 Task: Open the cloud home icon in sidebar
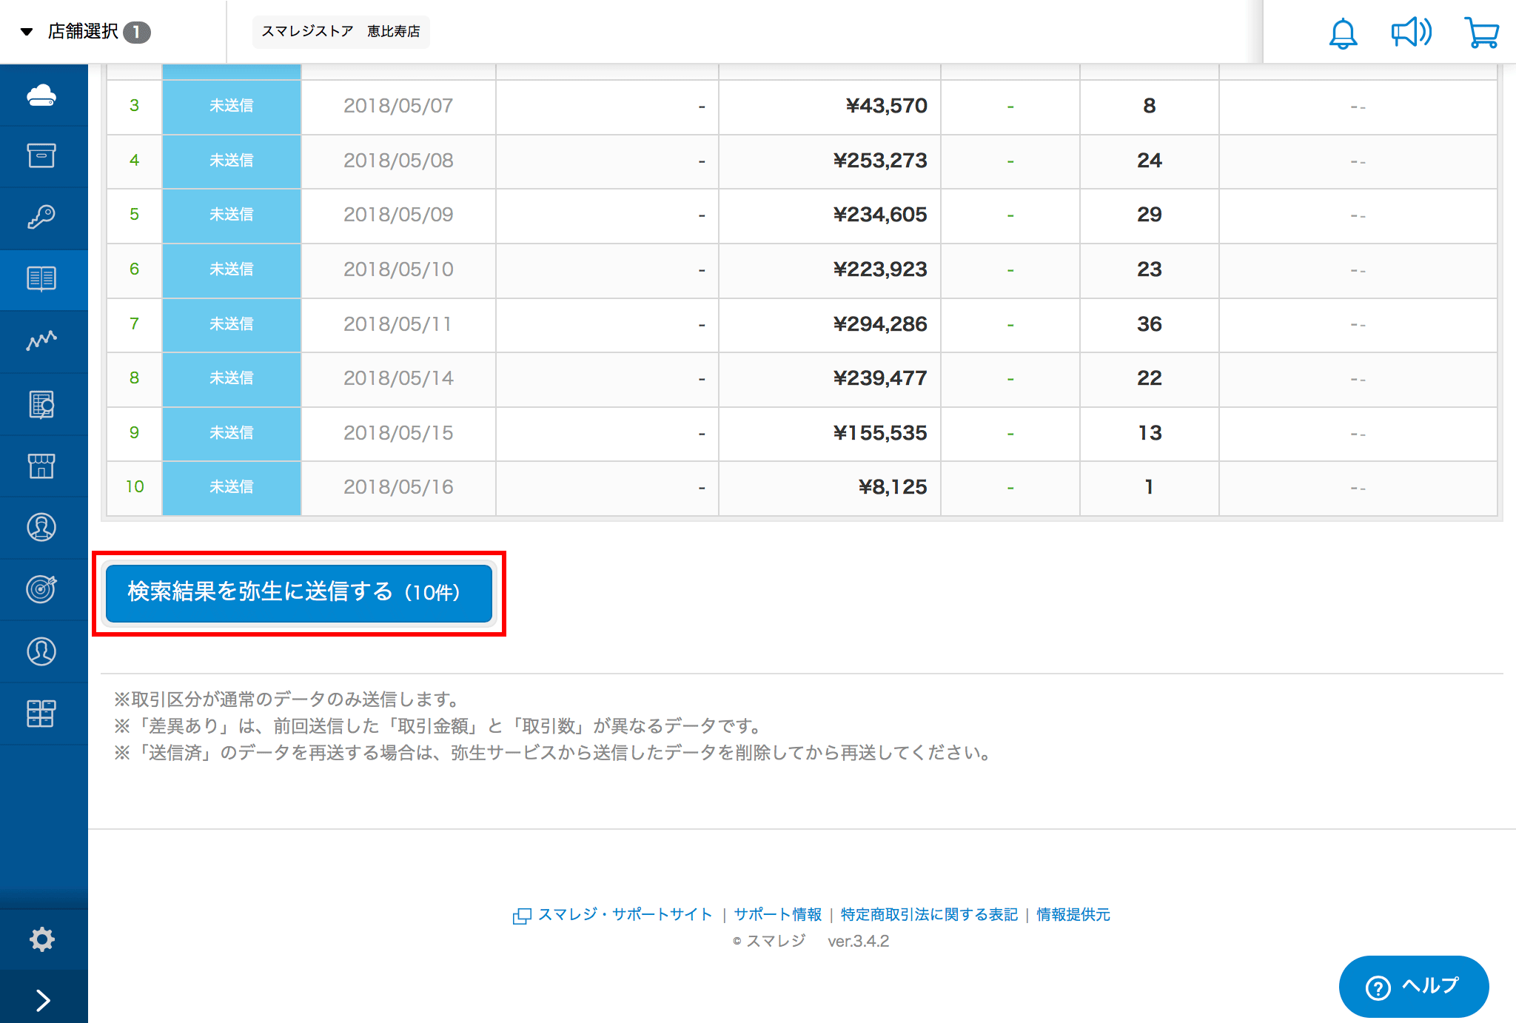[41, 95]
